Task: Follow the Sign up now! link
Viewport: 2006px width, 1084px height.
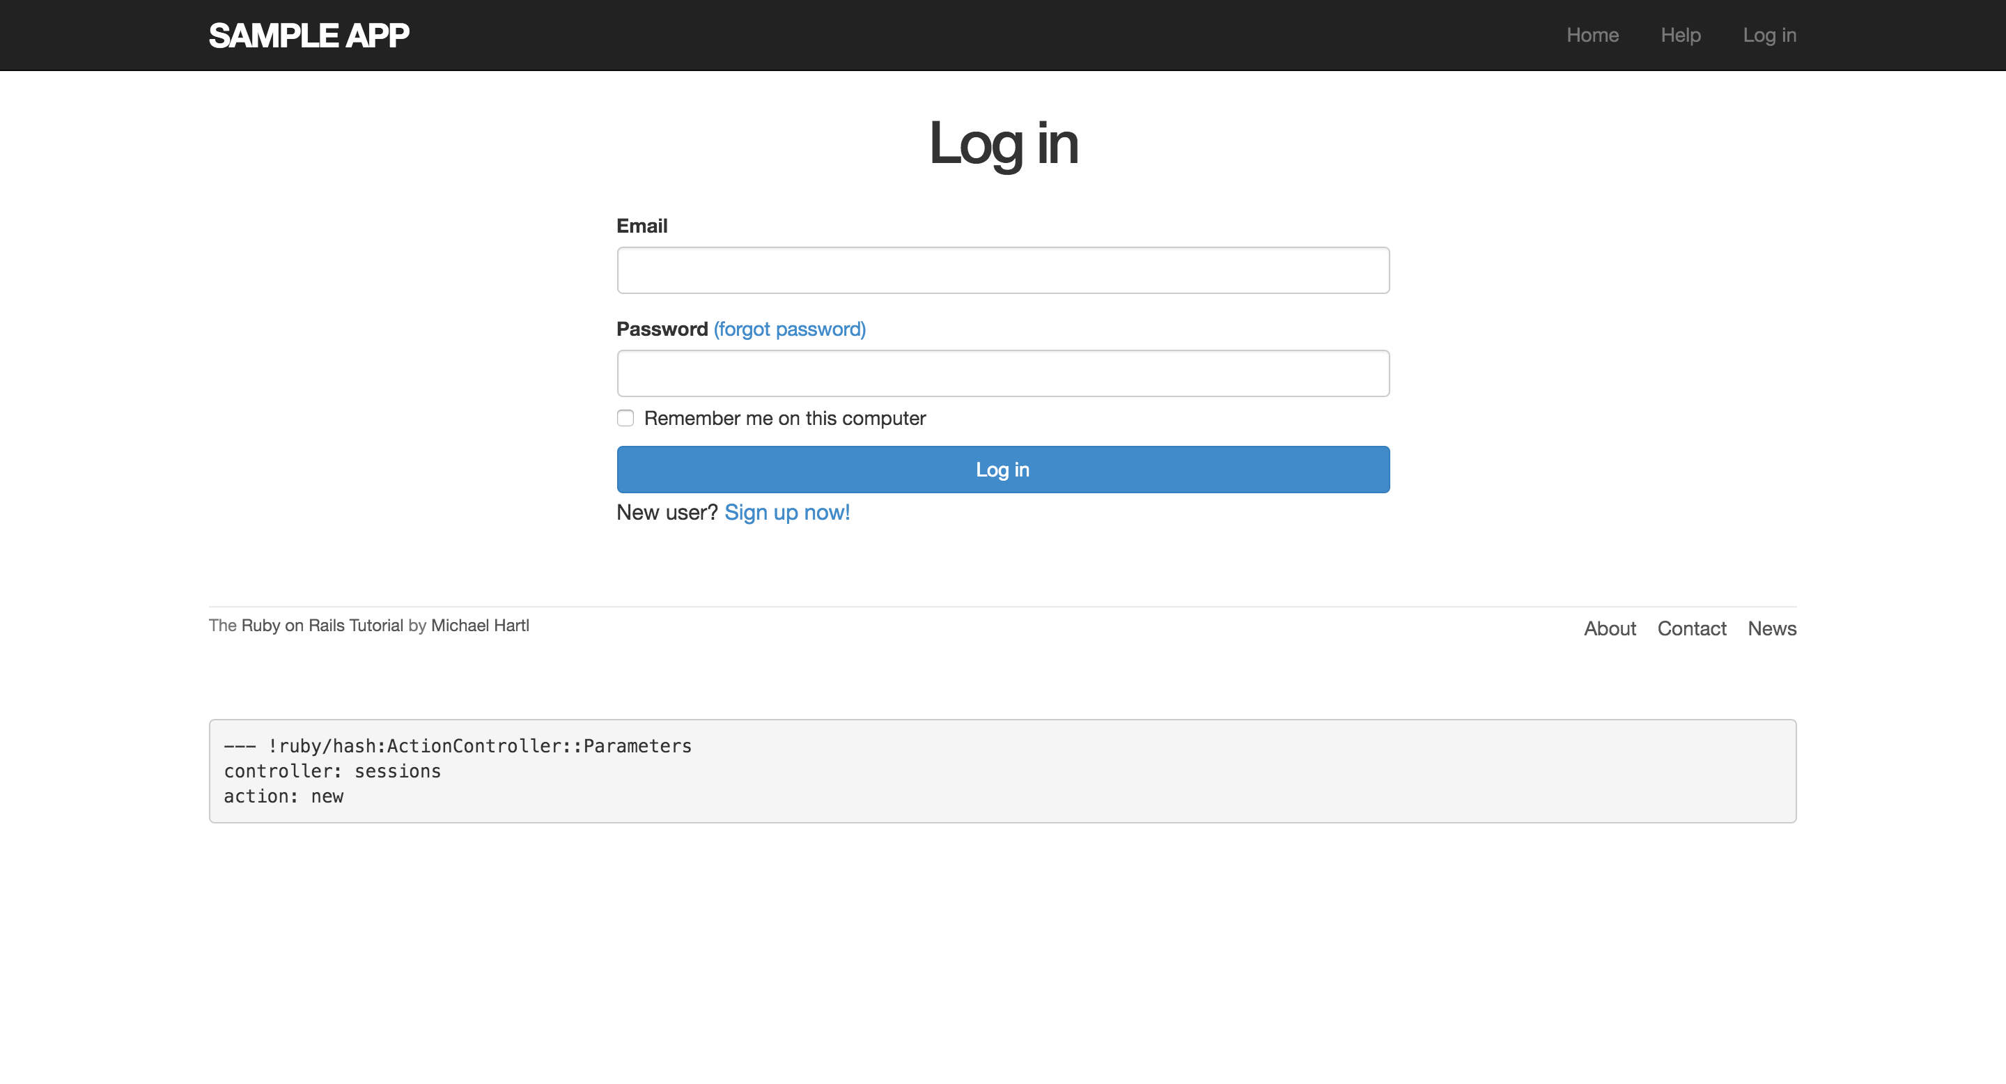Action: pyautogui.click(x=786, y=513)
